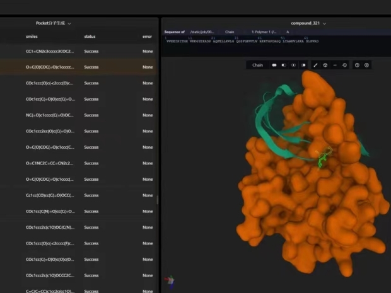The image size is (391, 293).
Task: Click the XYZ axis indicator in viewport corner
Action: (x=168, y=280)
